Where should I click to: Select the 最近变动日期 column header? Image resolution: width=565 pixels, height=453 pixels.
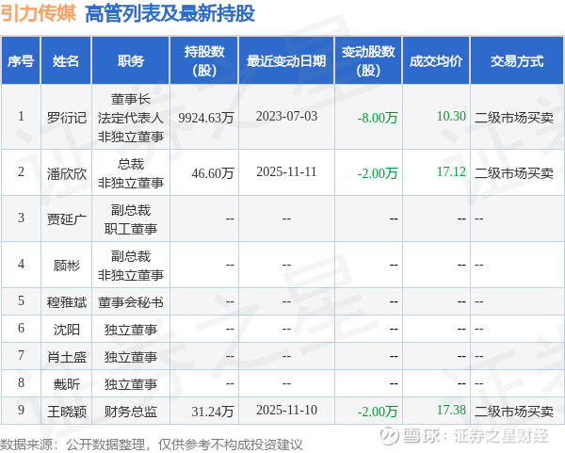pos(286,61)
